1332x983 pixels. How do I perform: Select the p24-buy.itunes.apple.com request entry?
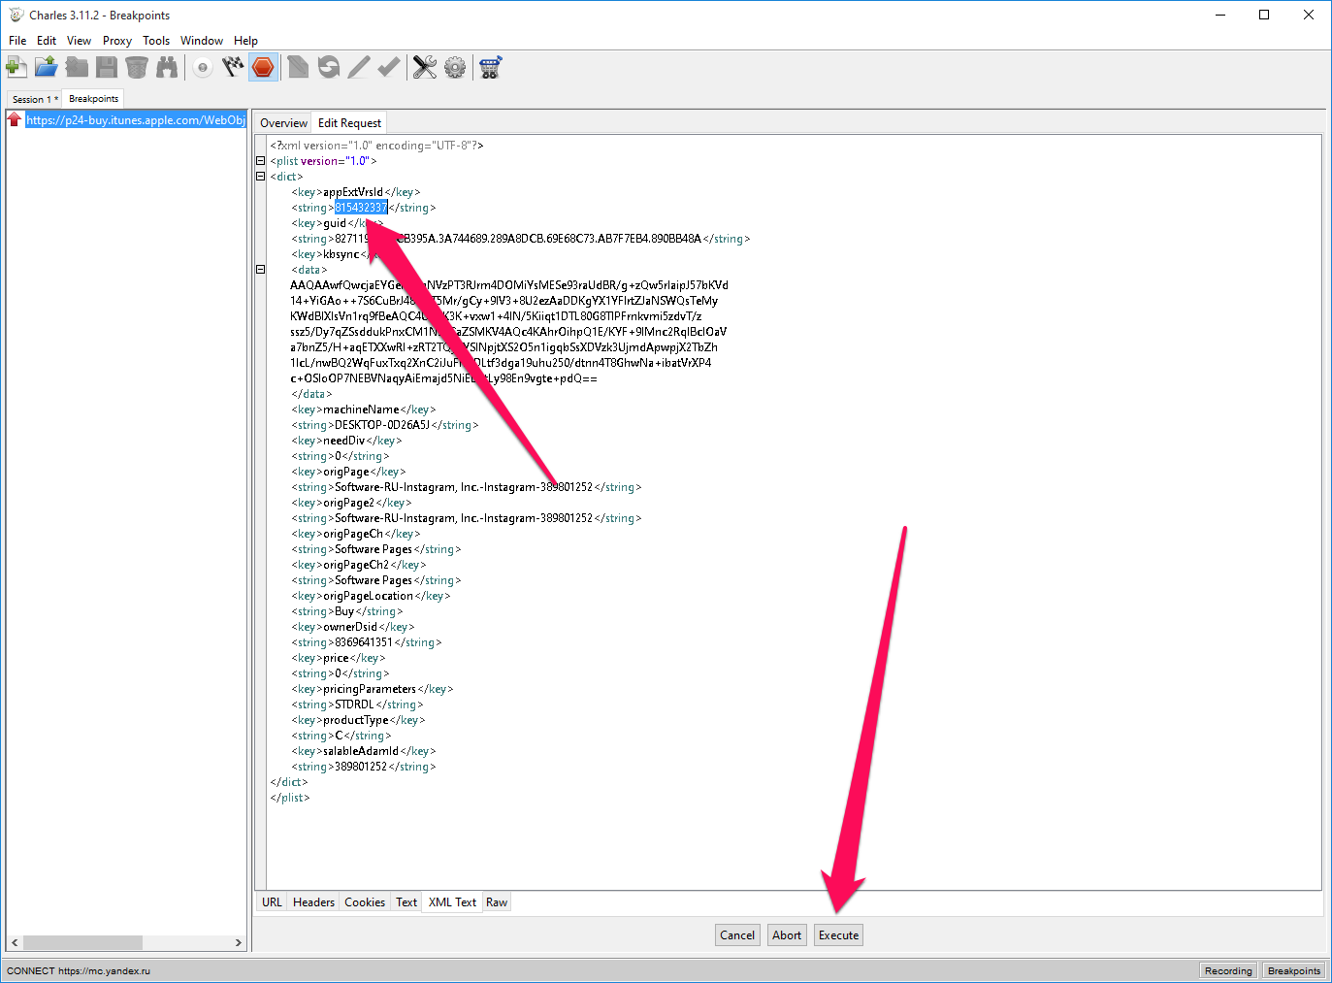(135, 120)
